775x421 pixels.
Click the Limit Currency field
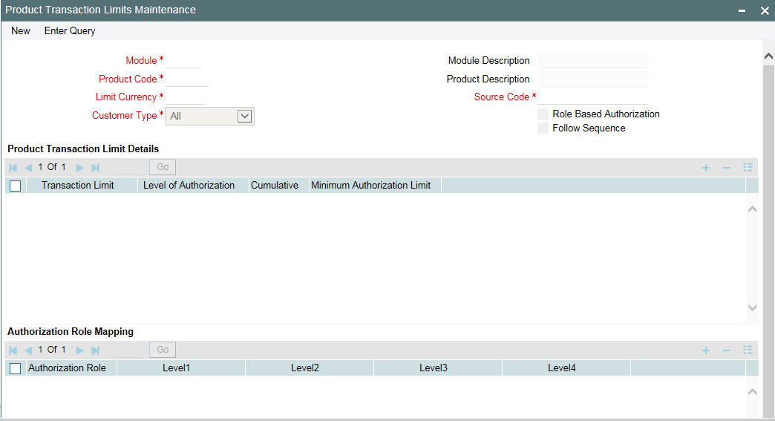[x=185, y=97]
